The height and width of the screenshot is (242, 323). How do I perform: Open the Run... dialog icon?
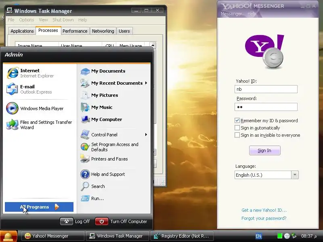click(x=85, y=198)
